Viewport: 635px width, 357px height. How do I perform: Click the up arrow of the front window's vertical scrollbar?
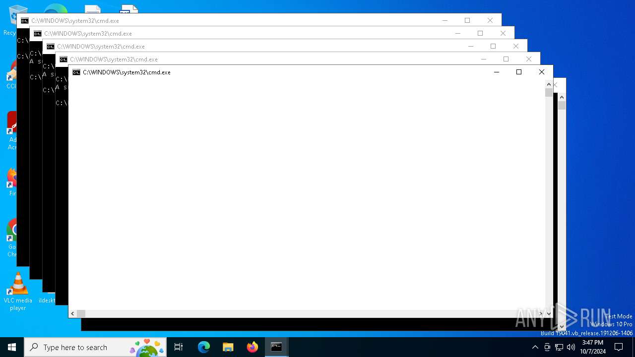(x=549, y=84)
